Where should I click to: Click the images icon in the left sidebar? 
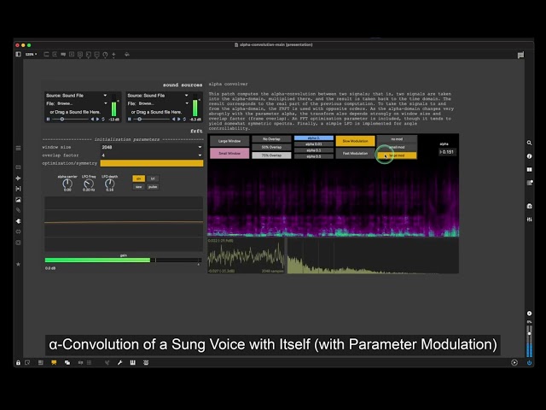[18, 200]
